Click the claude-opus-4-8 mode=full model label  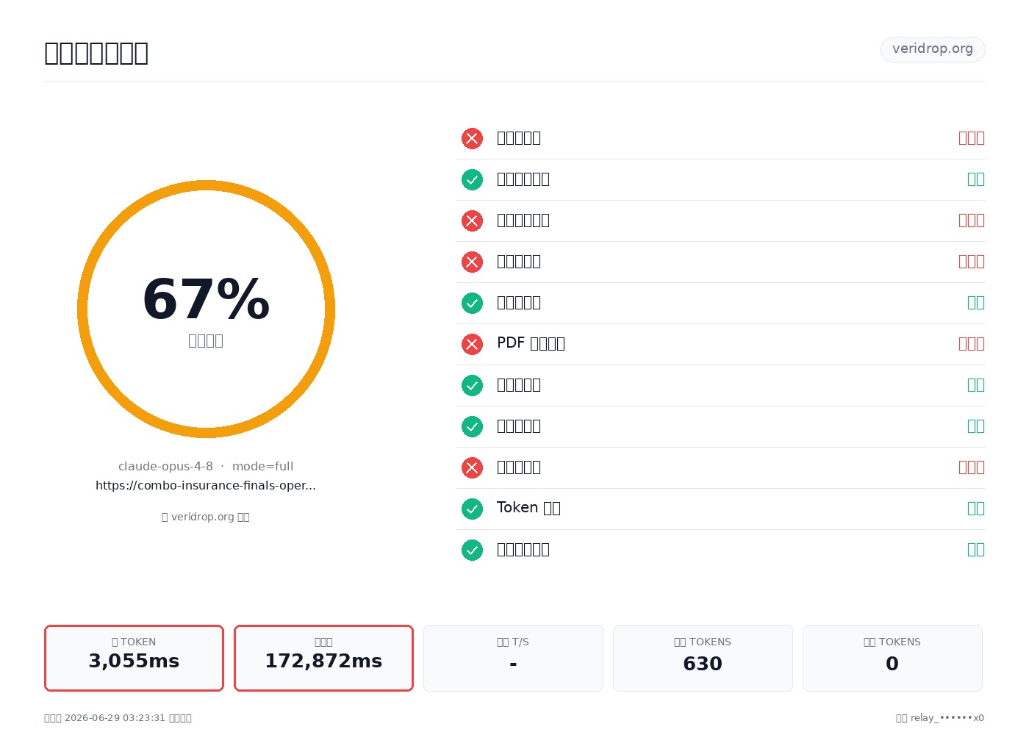click(x=206, y=466)
